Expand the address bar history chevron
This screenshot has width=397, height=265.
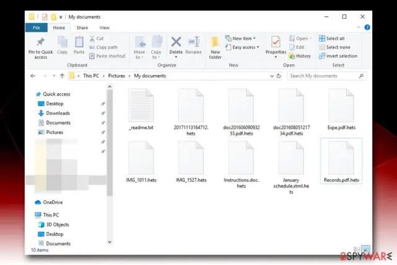pos(272,76)
